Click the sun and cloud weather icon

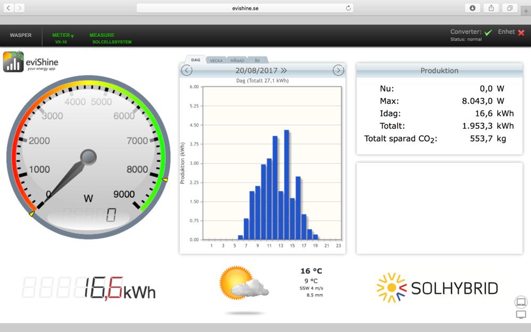point(244,283)
